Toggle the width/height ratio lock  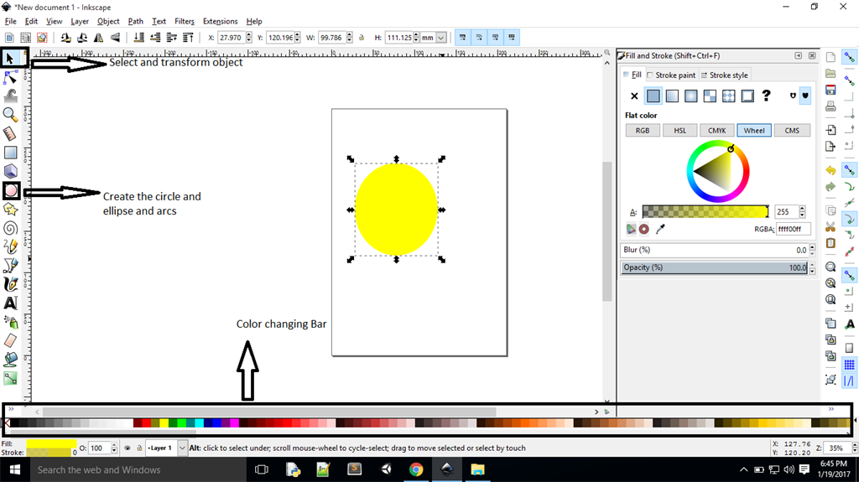tap(362, 38)
